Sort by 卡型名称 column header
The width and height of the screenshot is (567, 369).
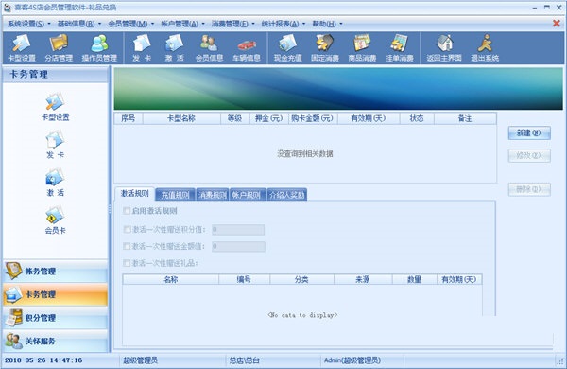click(181, 118)
